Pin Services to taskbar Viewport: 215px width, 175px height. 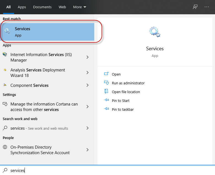[x=123, y=109]
